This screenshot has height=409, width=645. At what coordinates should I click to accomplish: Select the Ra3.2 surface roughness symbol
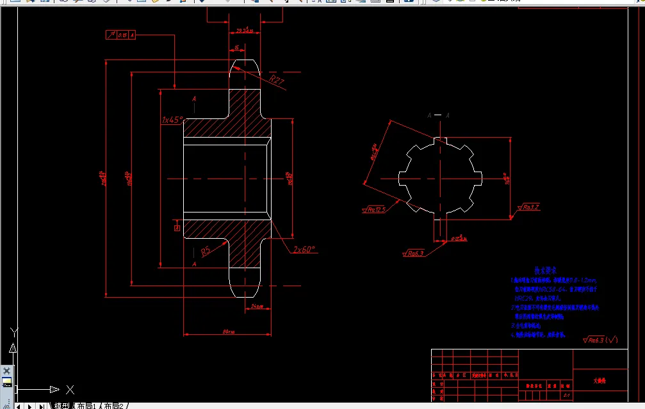pyautogui.click(x=528, y=207)
